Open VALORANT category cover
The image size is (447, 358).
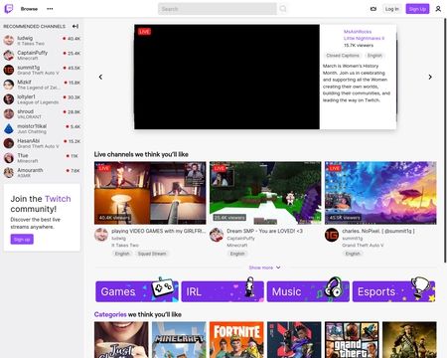click(294, 340)
